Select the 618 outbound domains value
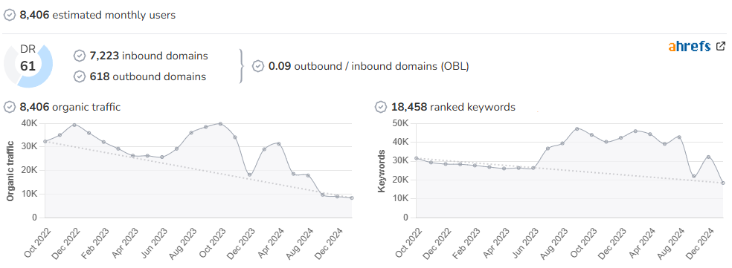The height and width of the screenshot is (268, 732). point(148,76)
